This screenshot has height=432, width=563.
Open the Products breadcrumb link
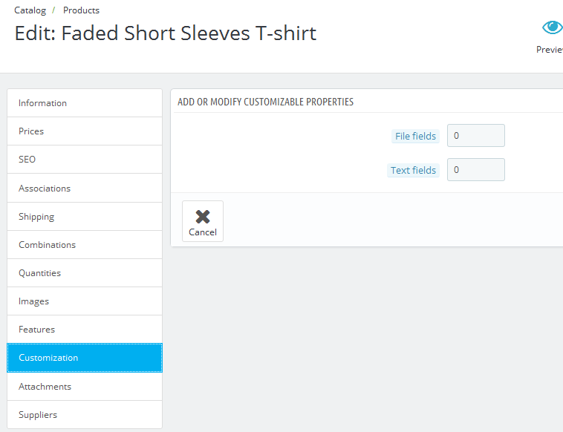81,10
